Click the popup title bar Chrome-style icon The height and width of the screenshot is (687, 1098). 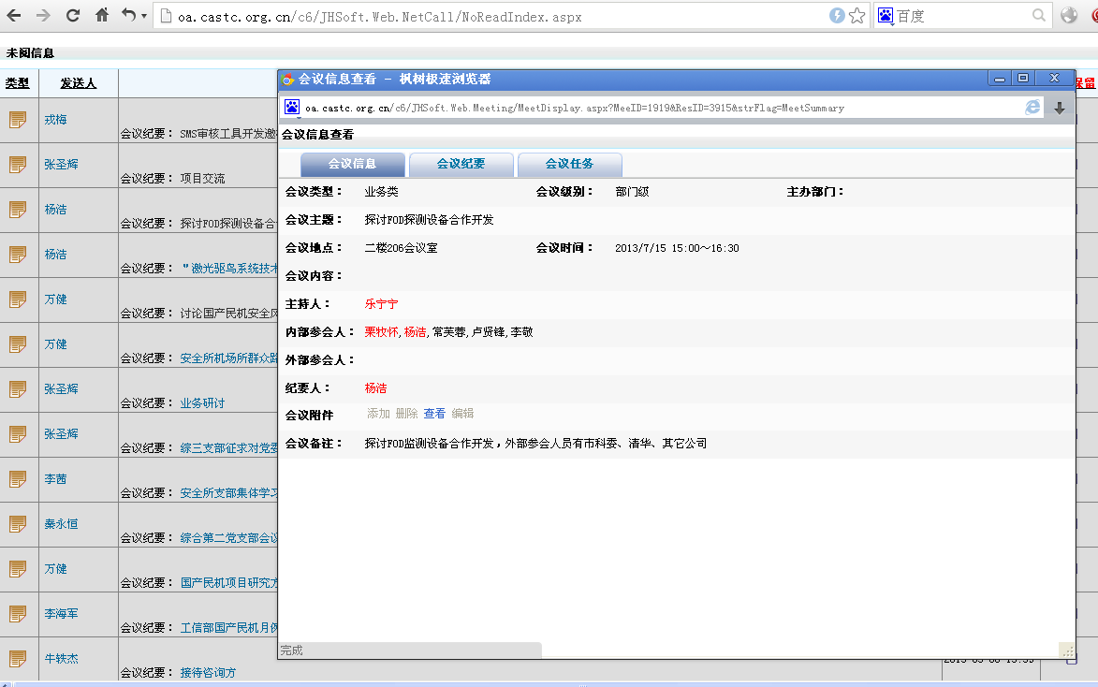(287, 80)
